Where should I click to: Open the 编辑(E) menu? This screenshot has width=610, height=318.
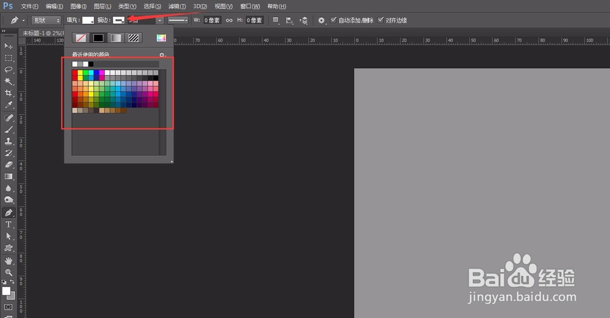[54, 6]
